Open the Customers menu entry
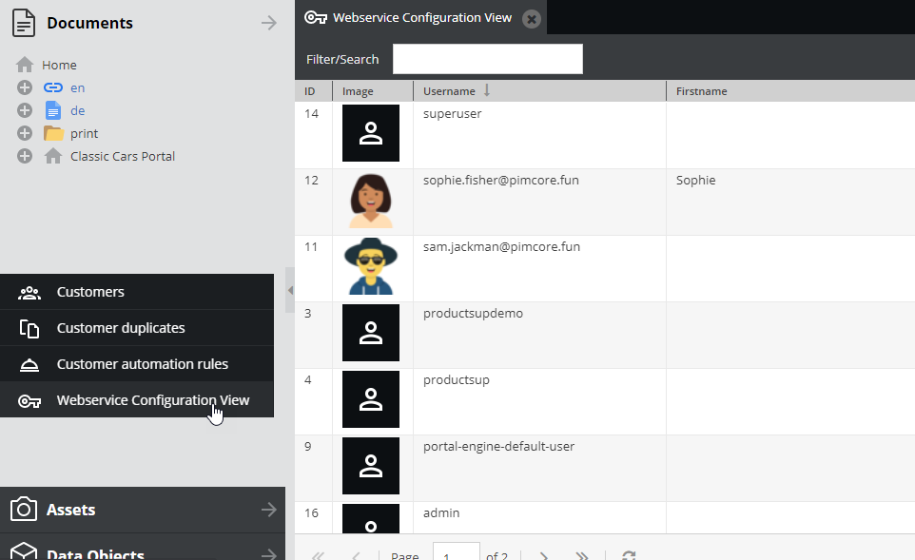The height and width of the screenshot is (560, 915). click(90, 292)
